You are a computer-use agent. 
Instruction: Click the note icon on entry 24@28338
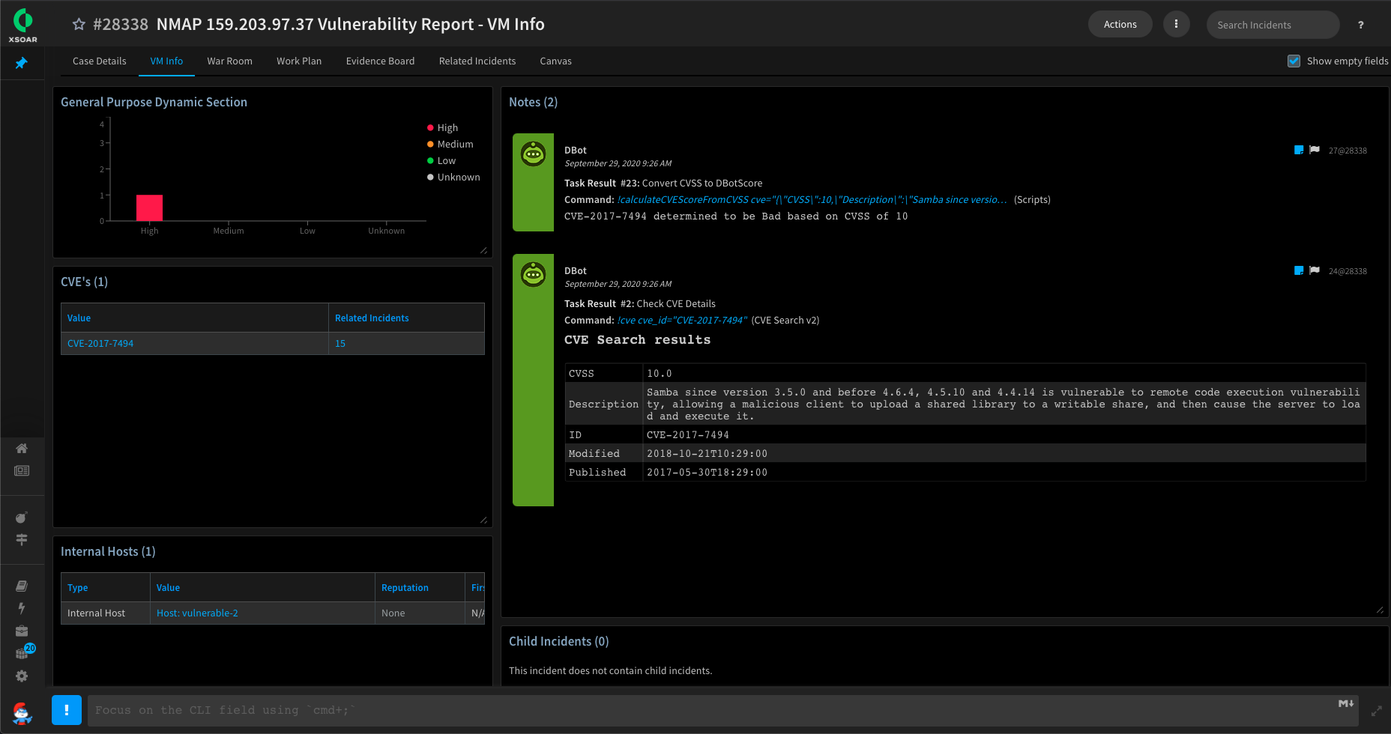pyautogui.click(x=1299, y=270)
